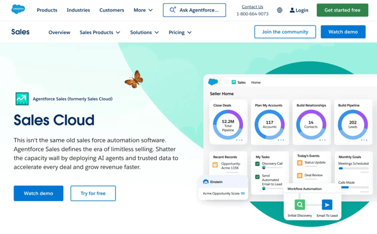Open Build Relationships card options dots
The image size is (377, 234).
(322, 140)
